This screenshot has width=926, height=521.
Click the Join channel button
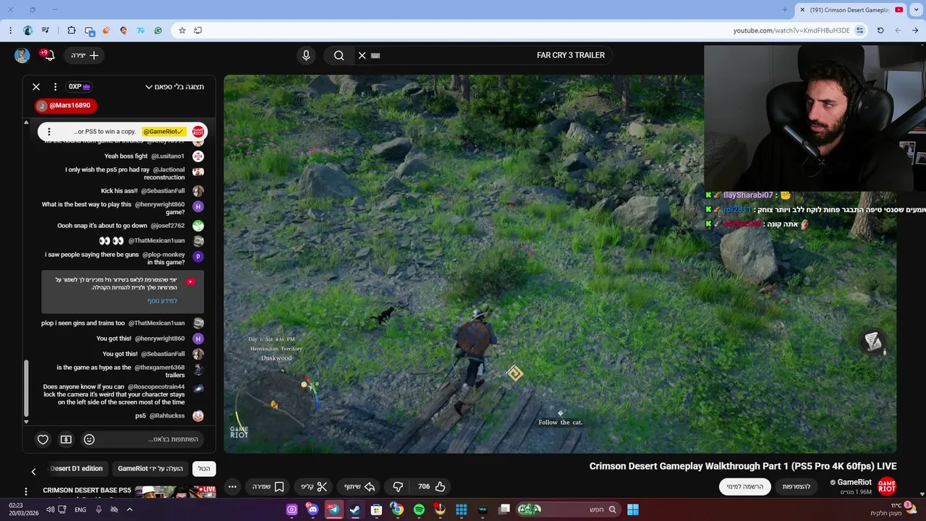coord(797,487)
